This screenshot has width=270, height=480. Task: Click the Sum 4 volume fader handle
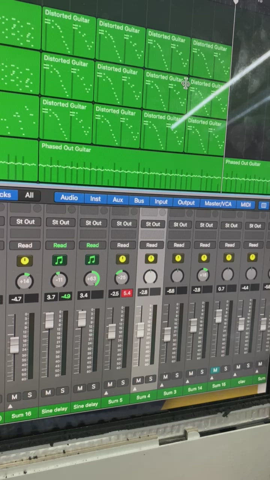coord(140,330)
